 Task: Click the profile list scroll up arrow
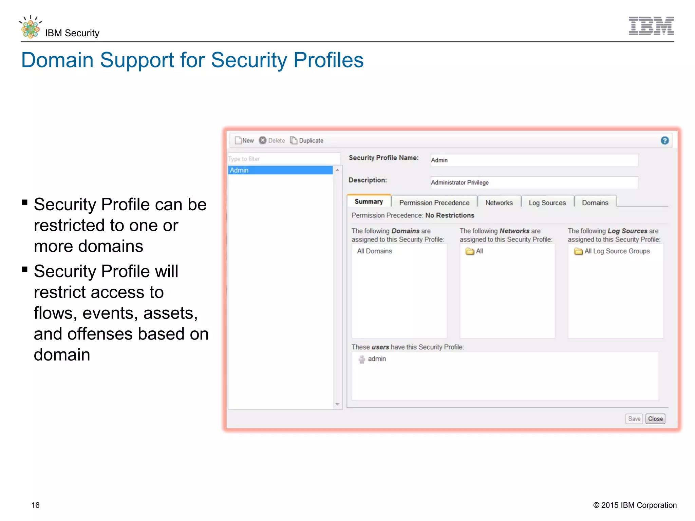coord(337,170)
